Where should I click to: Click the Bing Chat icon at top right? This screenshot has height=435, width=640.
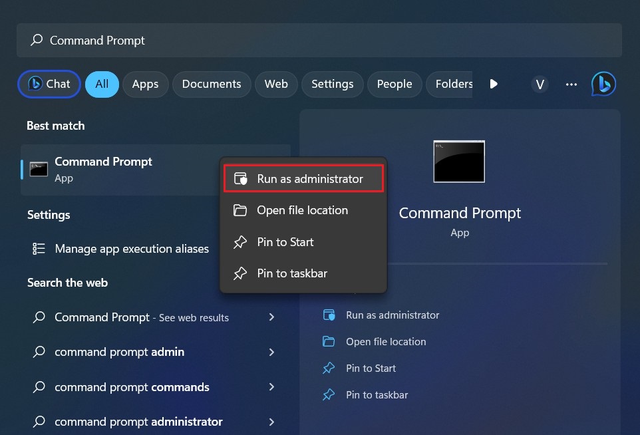[603, 84]
